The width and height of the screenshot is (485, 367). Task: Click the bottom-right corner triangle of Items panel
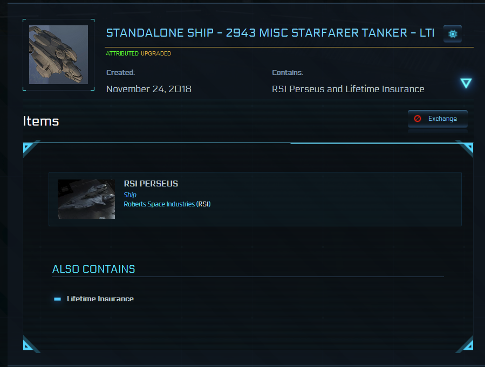pyautogui.click(x=467, y=344)
